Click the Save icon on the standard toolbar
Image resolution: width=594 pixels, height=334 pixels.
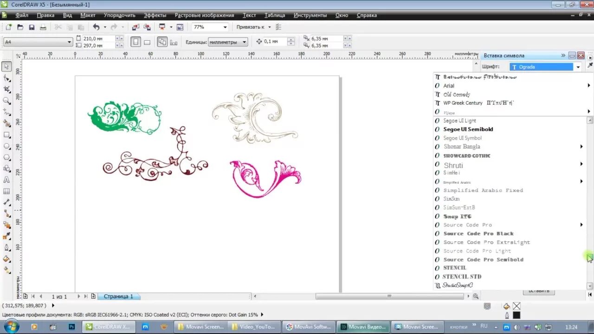[32, 26]
